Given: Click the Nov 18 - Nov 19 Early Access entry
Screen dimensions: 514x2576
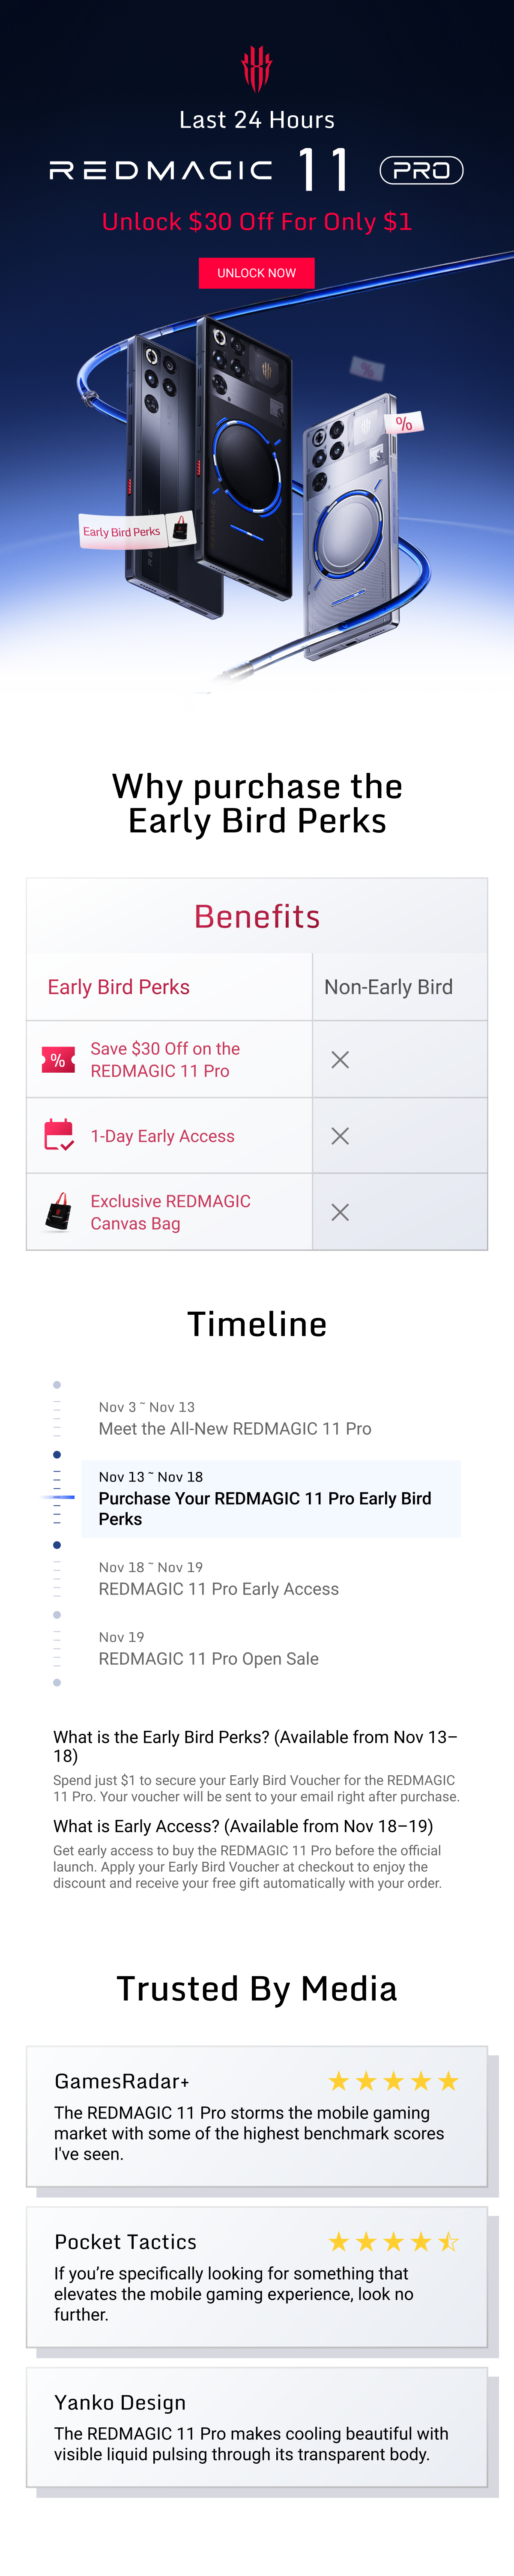Looking at the screenshot, I should coord(219,1579).
